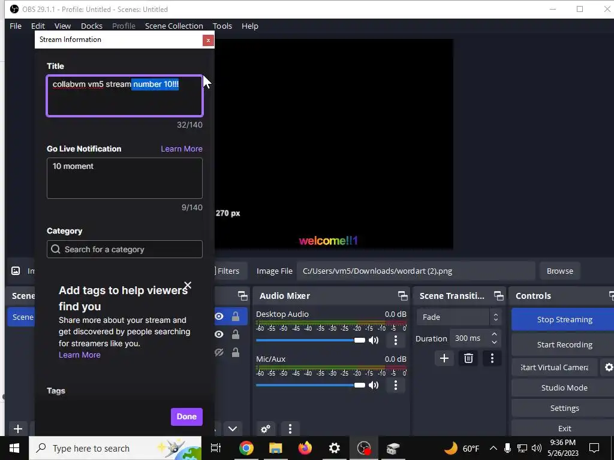This screenshot has width=614, height=460.
Task: Click the search magnifier in Category field
Action: point(56,249)
